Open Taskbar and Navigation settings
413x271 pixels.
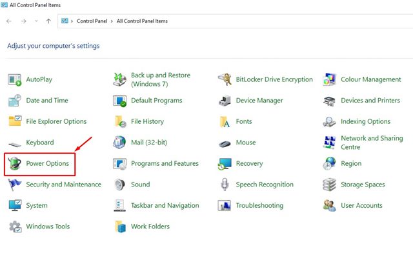(165, 206)
